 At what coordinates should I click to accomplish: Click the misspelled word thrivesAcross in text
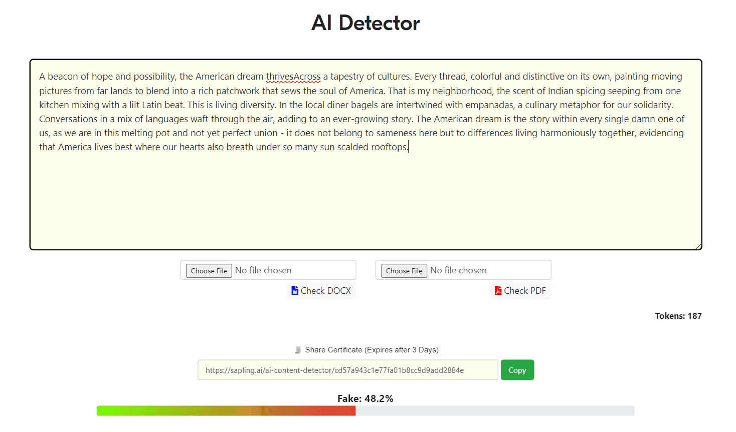pos(293,77)
